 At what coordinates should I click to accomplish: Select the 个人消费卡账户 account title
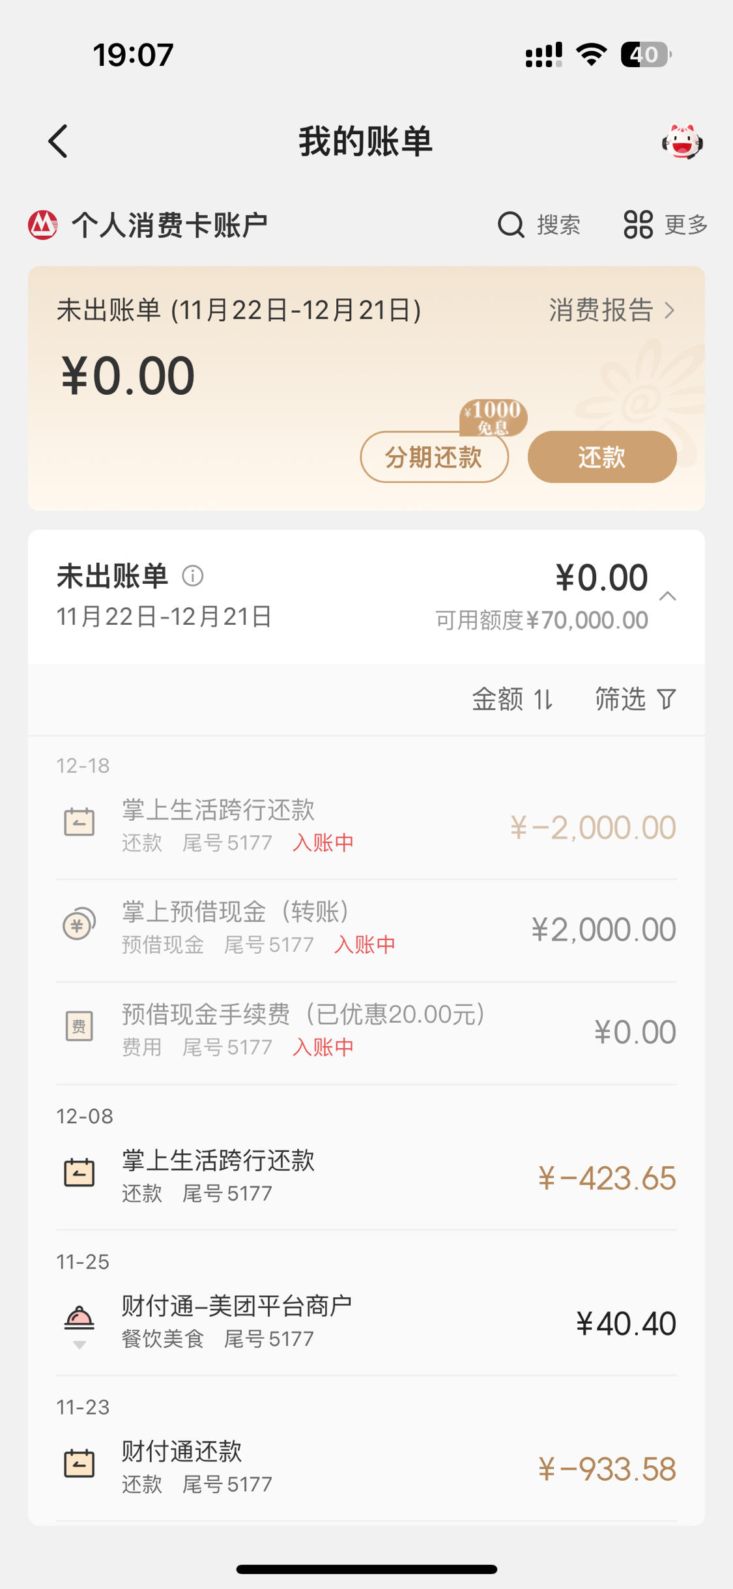pyautogui.click(x=169, y=225)
